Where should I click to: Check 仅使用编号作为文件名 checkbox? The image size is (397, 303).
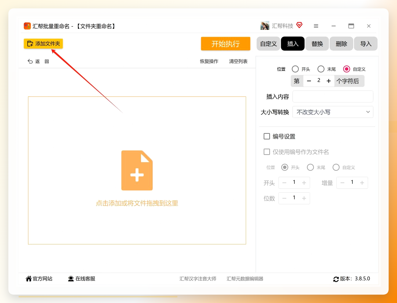click(267, 152)
